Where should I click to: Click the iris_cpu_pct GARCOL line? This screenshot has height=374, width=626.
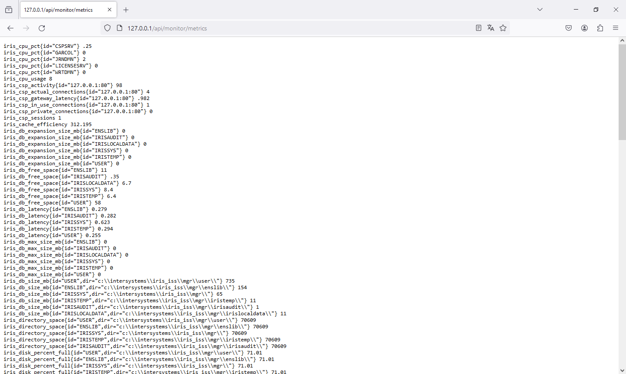click(45, 53)
